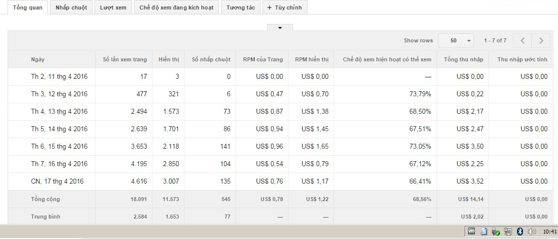Open the network connection tray icon

[x=507, y=232]
